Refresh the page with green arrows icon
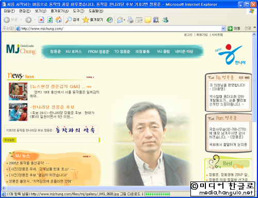Image resolution: width=258 pixels, height=198 pixels. (x=50, y=20)
